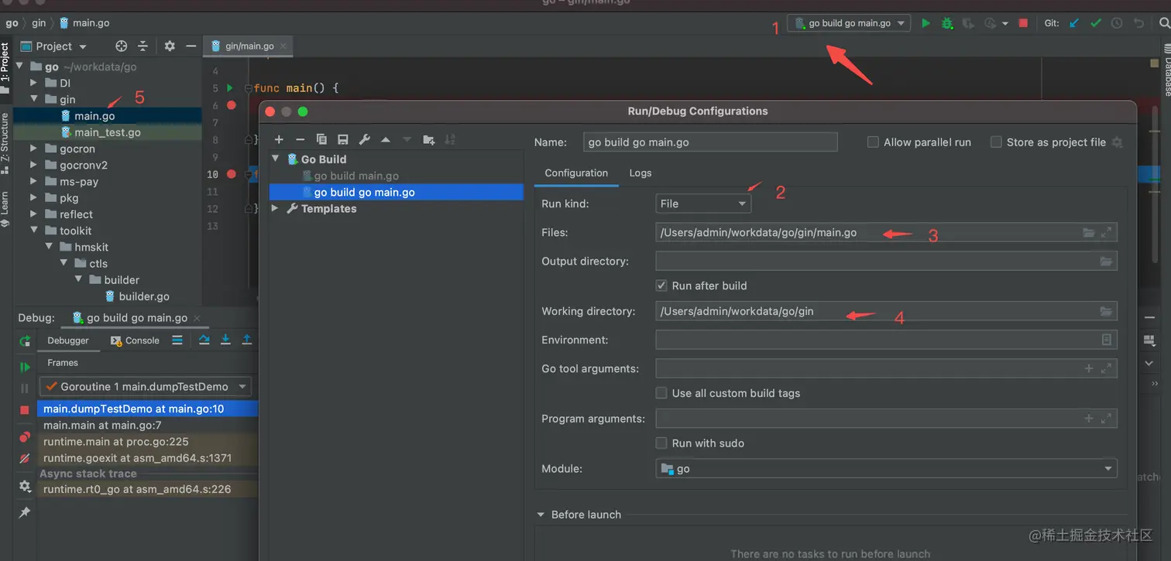Image resolution: width=1171 pixels, height=561 pixels.
Task: Step out in debugger toolbar
Action: (247, 340)
